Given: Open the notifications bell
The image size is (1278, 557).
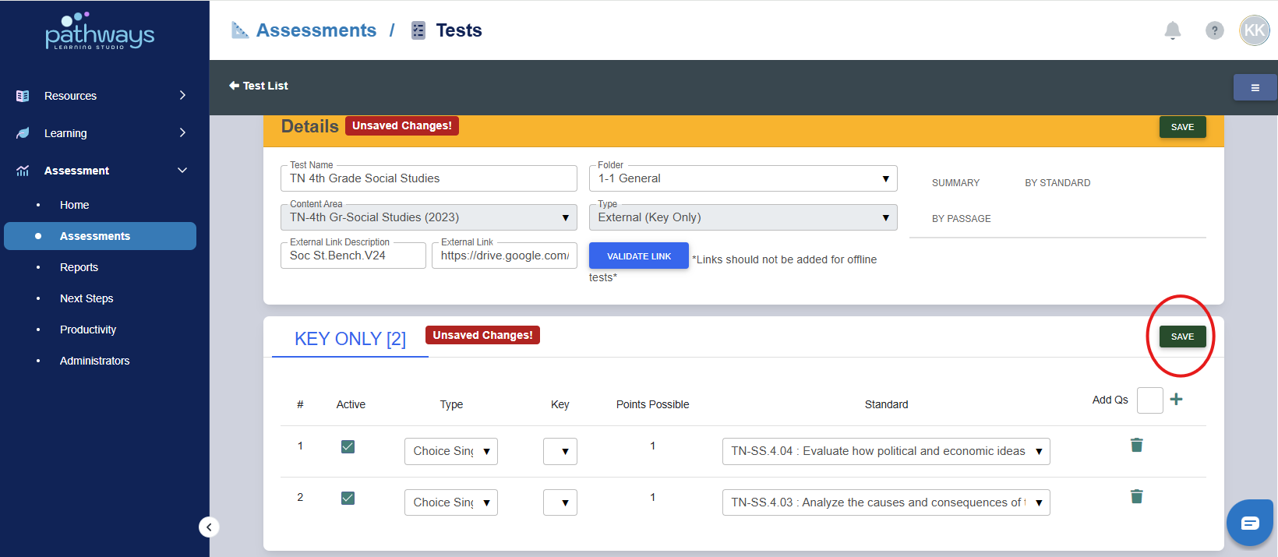Looking at the screenshot, I should click(1172, 30).
